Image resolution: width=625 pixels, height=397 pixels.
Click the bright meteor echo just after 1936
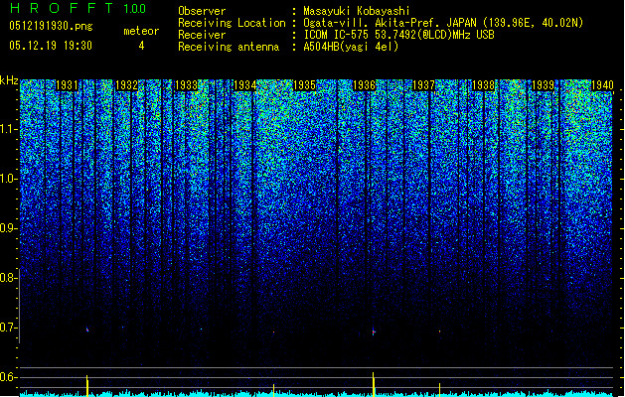click(374, 331)
